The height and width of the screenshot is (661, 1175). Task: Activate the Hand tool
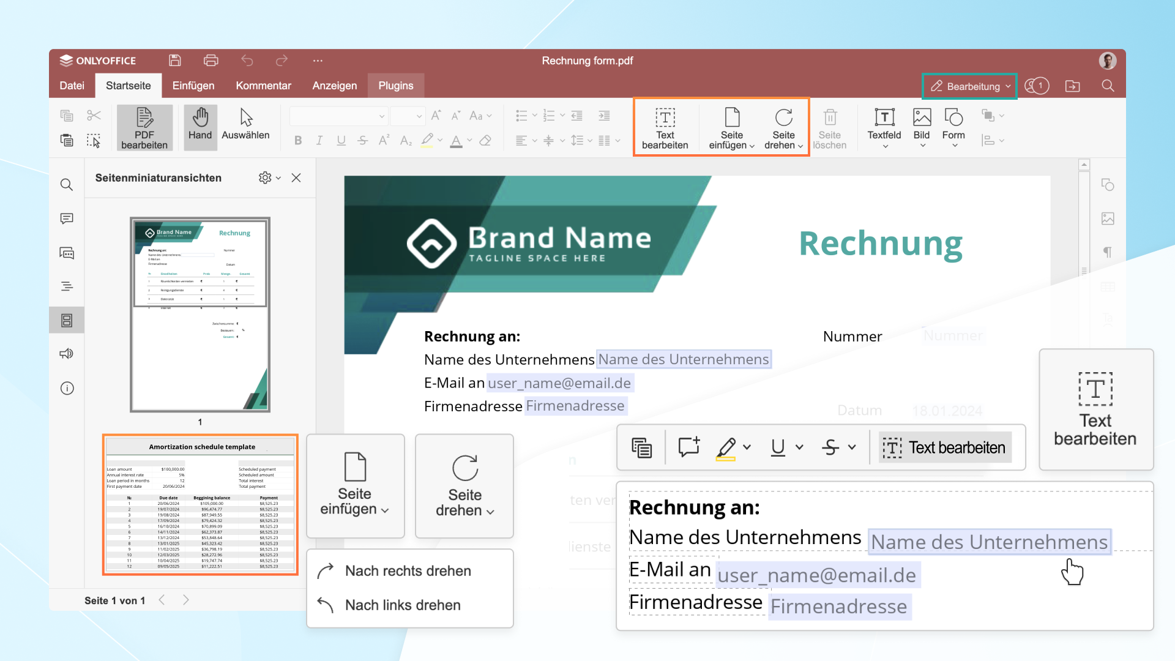[x=200, y=125]
